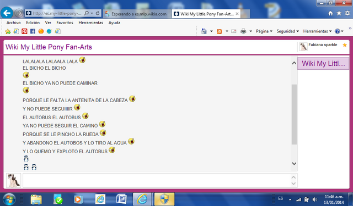Expand the RSS feeds dropdown arrow
Image resolution: width=353 pixels, height=206 pixels.
coord(227,31)
